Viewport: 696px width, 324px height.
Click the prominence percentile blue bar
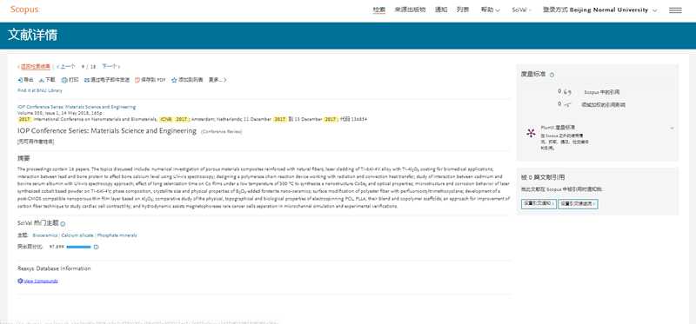78,247
